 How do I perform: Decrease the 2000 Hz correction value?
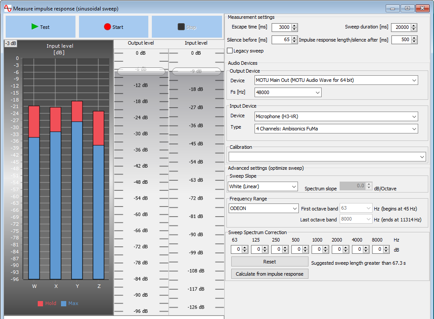coord(346,251)
